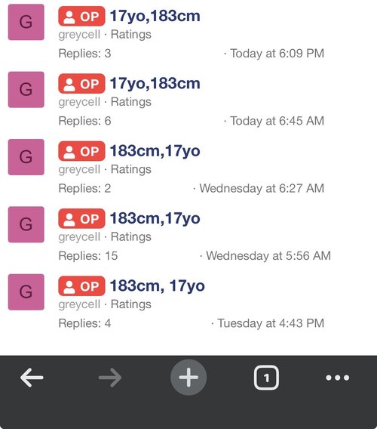Viewport: 377px width, 429px height.
Task: Open thread '183cm,17yo' with 15 replies
Action: pyautogui.click(x=155, y=218)
